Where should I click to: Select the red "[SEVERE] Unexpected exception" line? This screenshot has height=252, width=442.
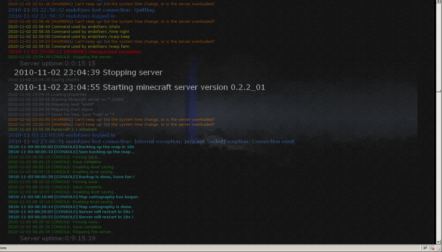75,52
